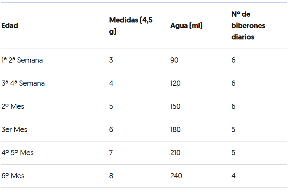Click the "6º Mes" age cell
This screenshot has height=192, width=291.
point(13,176)
